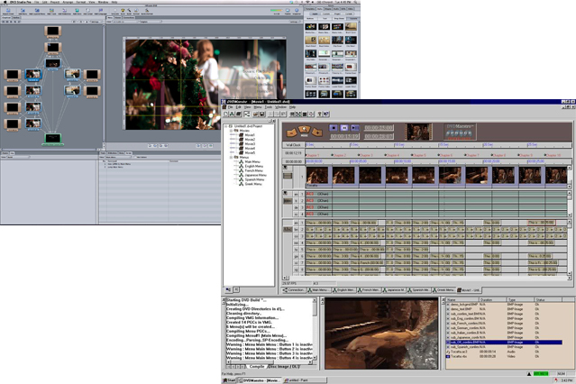
Task: Click the first template thumbnail in DVD Studio Pro palette
Action: (311, 26)
